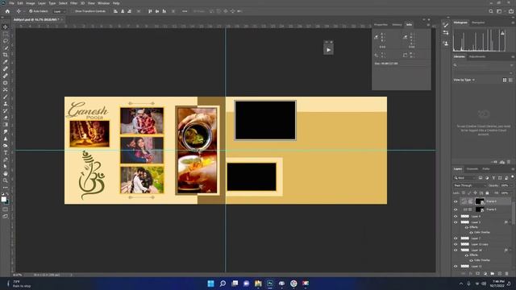Select the Zoom tool
This screenshot has width=516, height=290.
(6, 180)
